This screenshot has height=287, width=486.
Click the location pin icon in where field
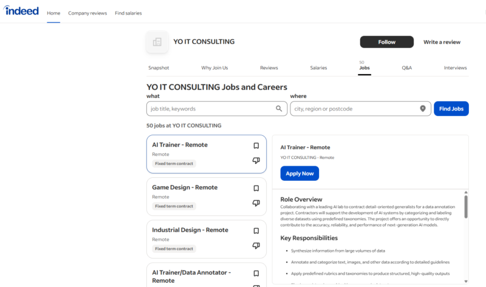(423, 109)
